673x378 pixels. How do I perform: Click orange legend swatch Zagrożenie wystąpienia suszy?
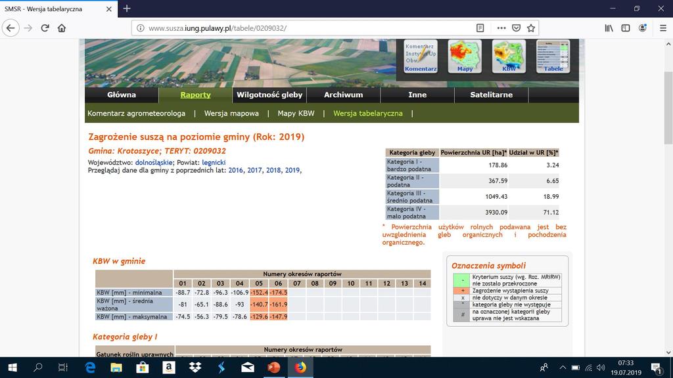point(461,291)
